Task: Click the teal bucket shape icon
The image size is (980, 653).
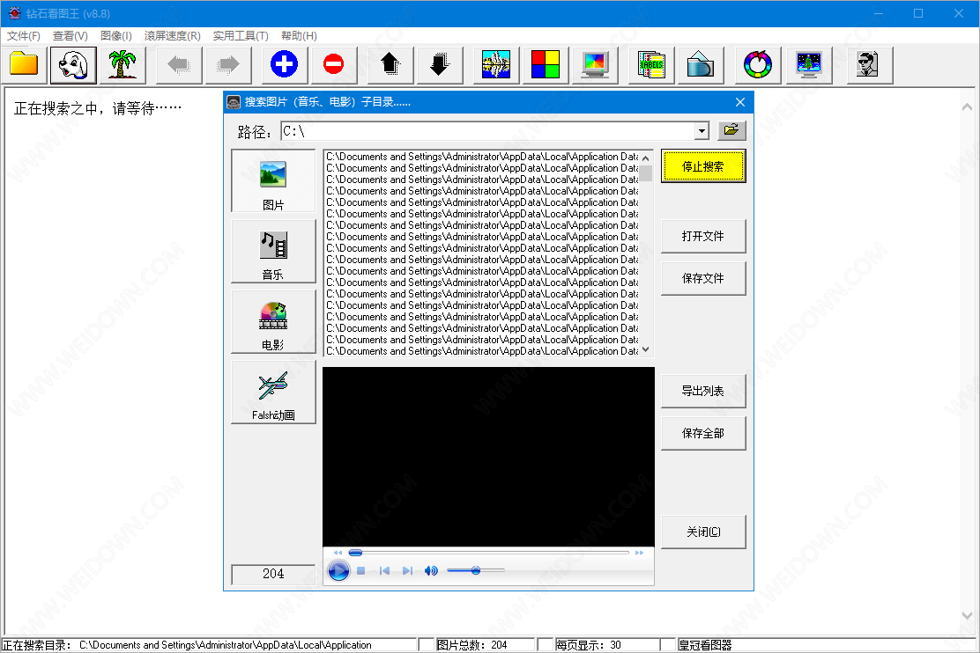Action: 701,64
